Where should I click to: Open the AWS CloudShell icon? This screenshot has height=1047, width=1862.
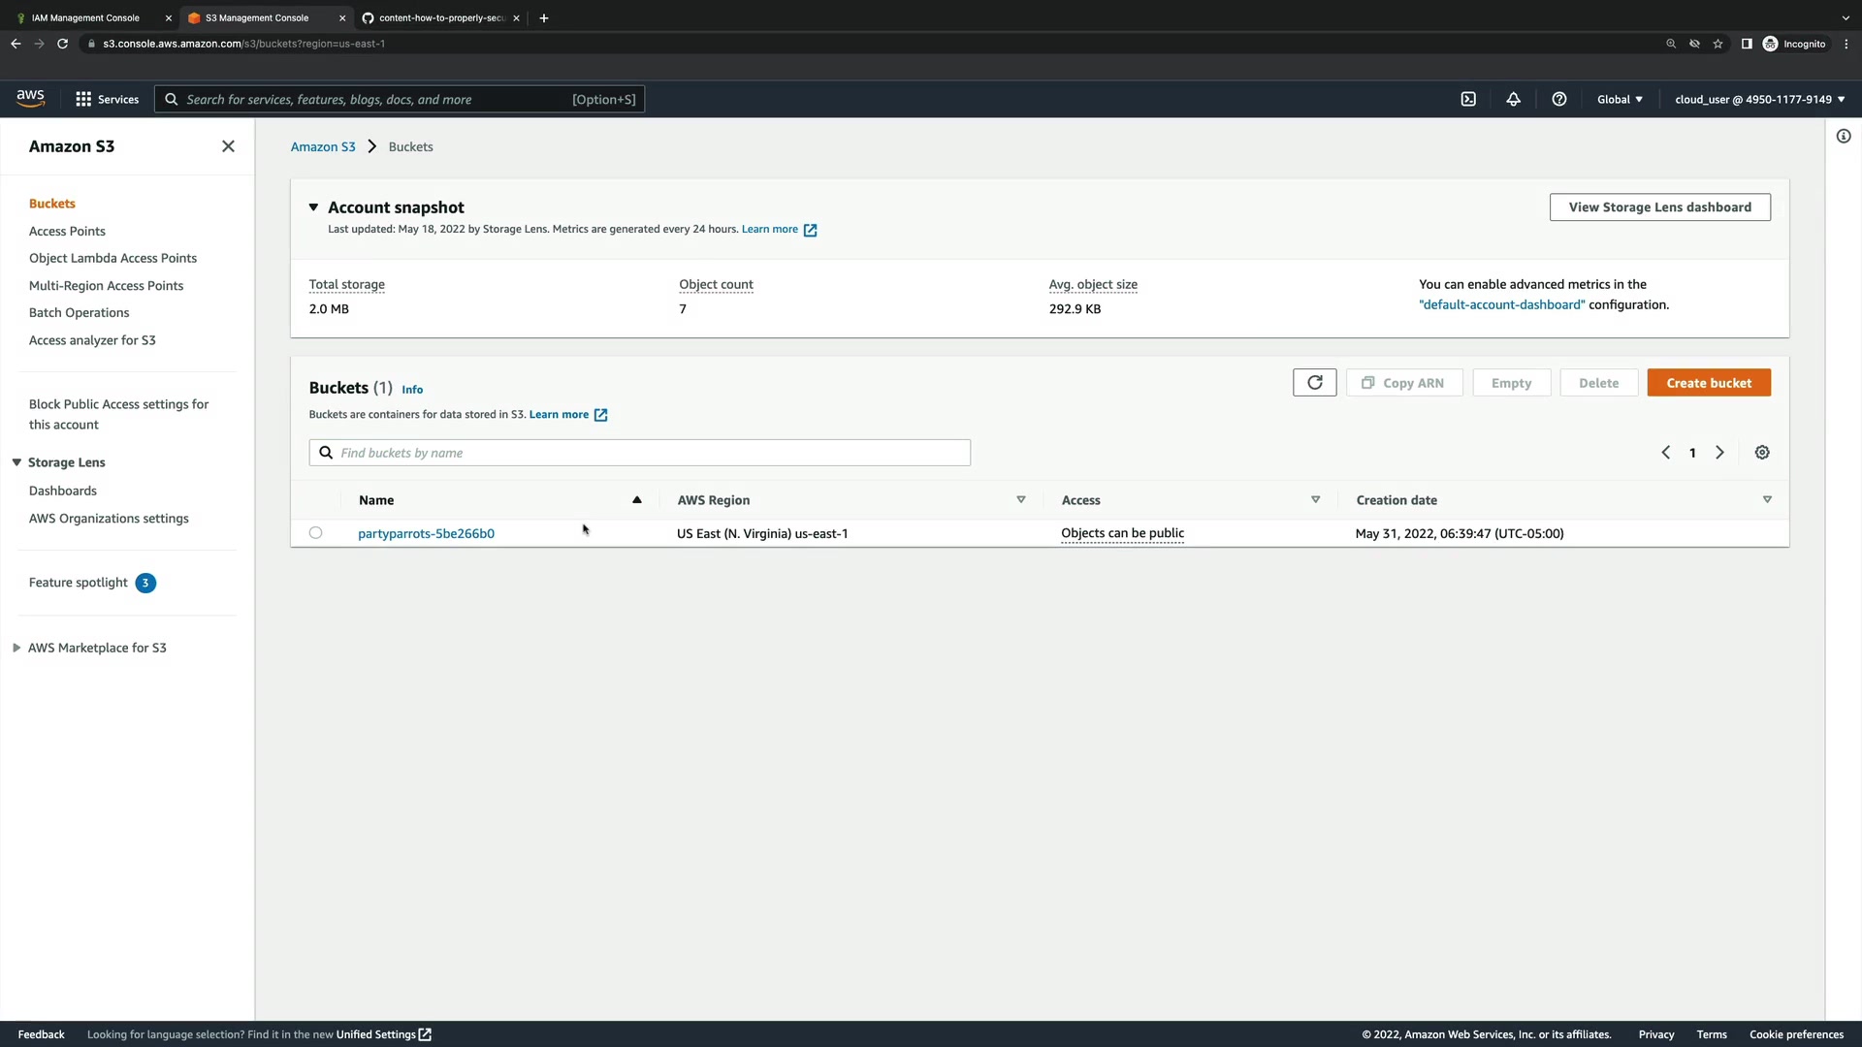pyautogui.click(x=1468, y=99)
